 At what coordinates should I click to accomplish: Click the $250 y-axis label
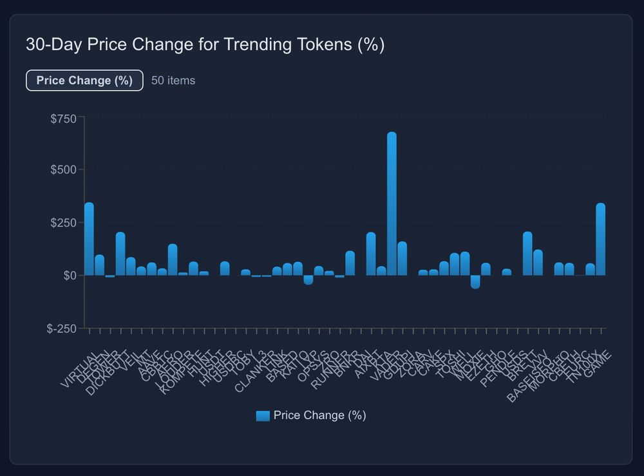(63, 223)
